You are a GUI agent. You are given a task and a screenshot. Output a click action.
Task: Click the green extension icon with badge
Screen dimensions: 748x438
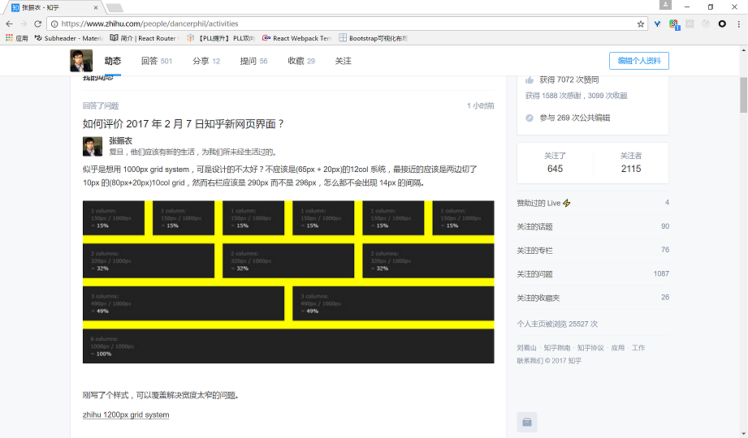click(673, 24)
